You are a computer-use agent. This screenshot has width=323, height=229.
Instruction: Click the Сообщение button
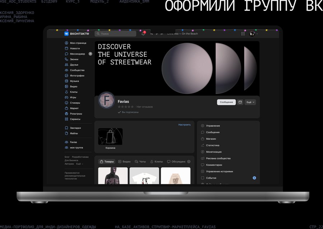point(226,102)
